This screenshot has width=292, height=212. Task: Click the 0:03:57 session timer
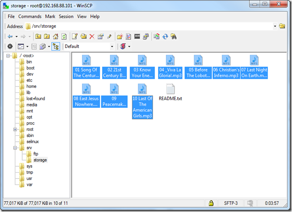(x=272, y=203)
